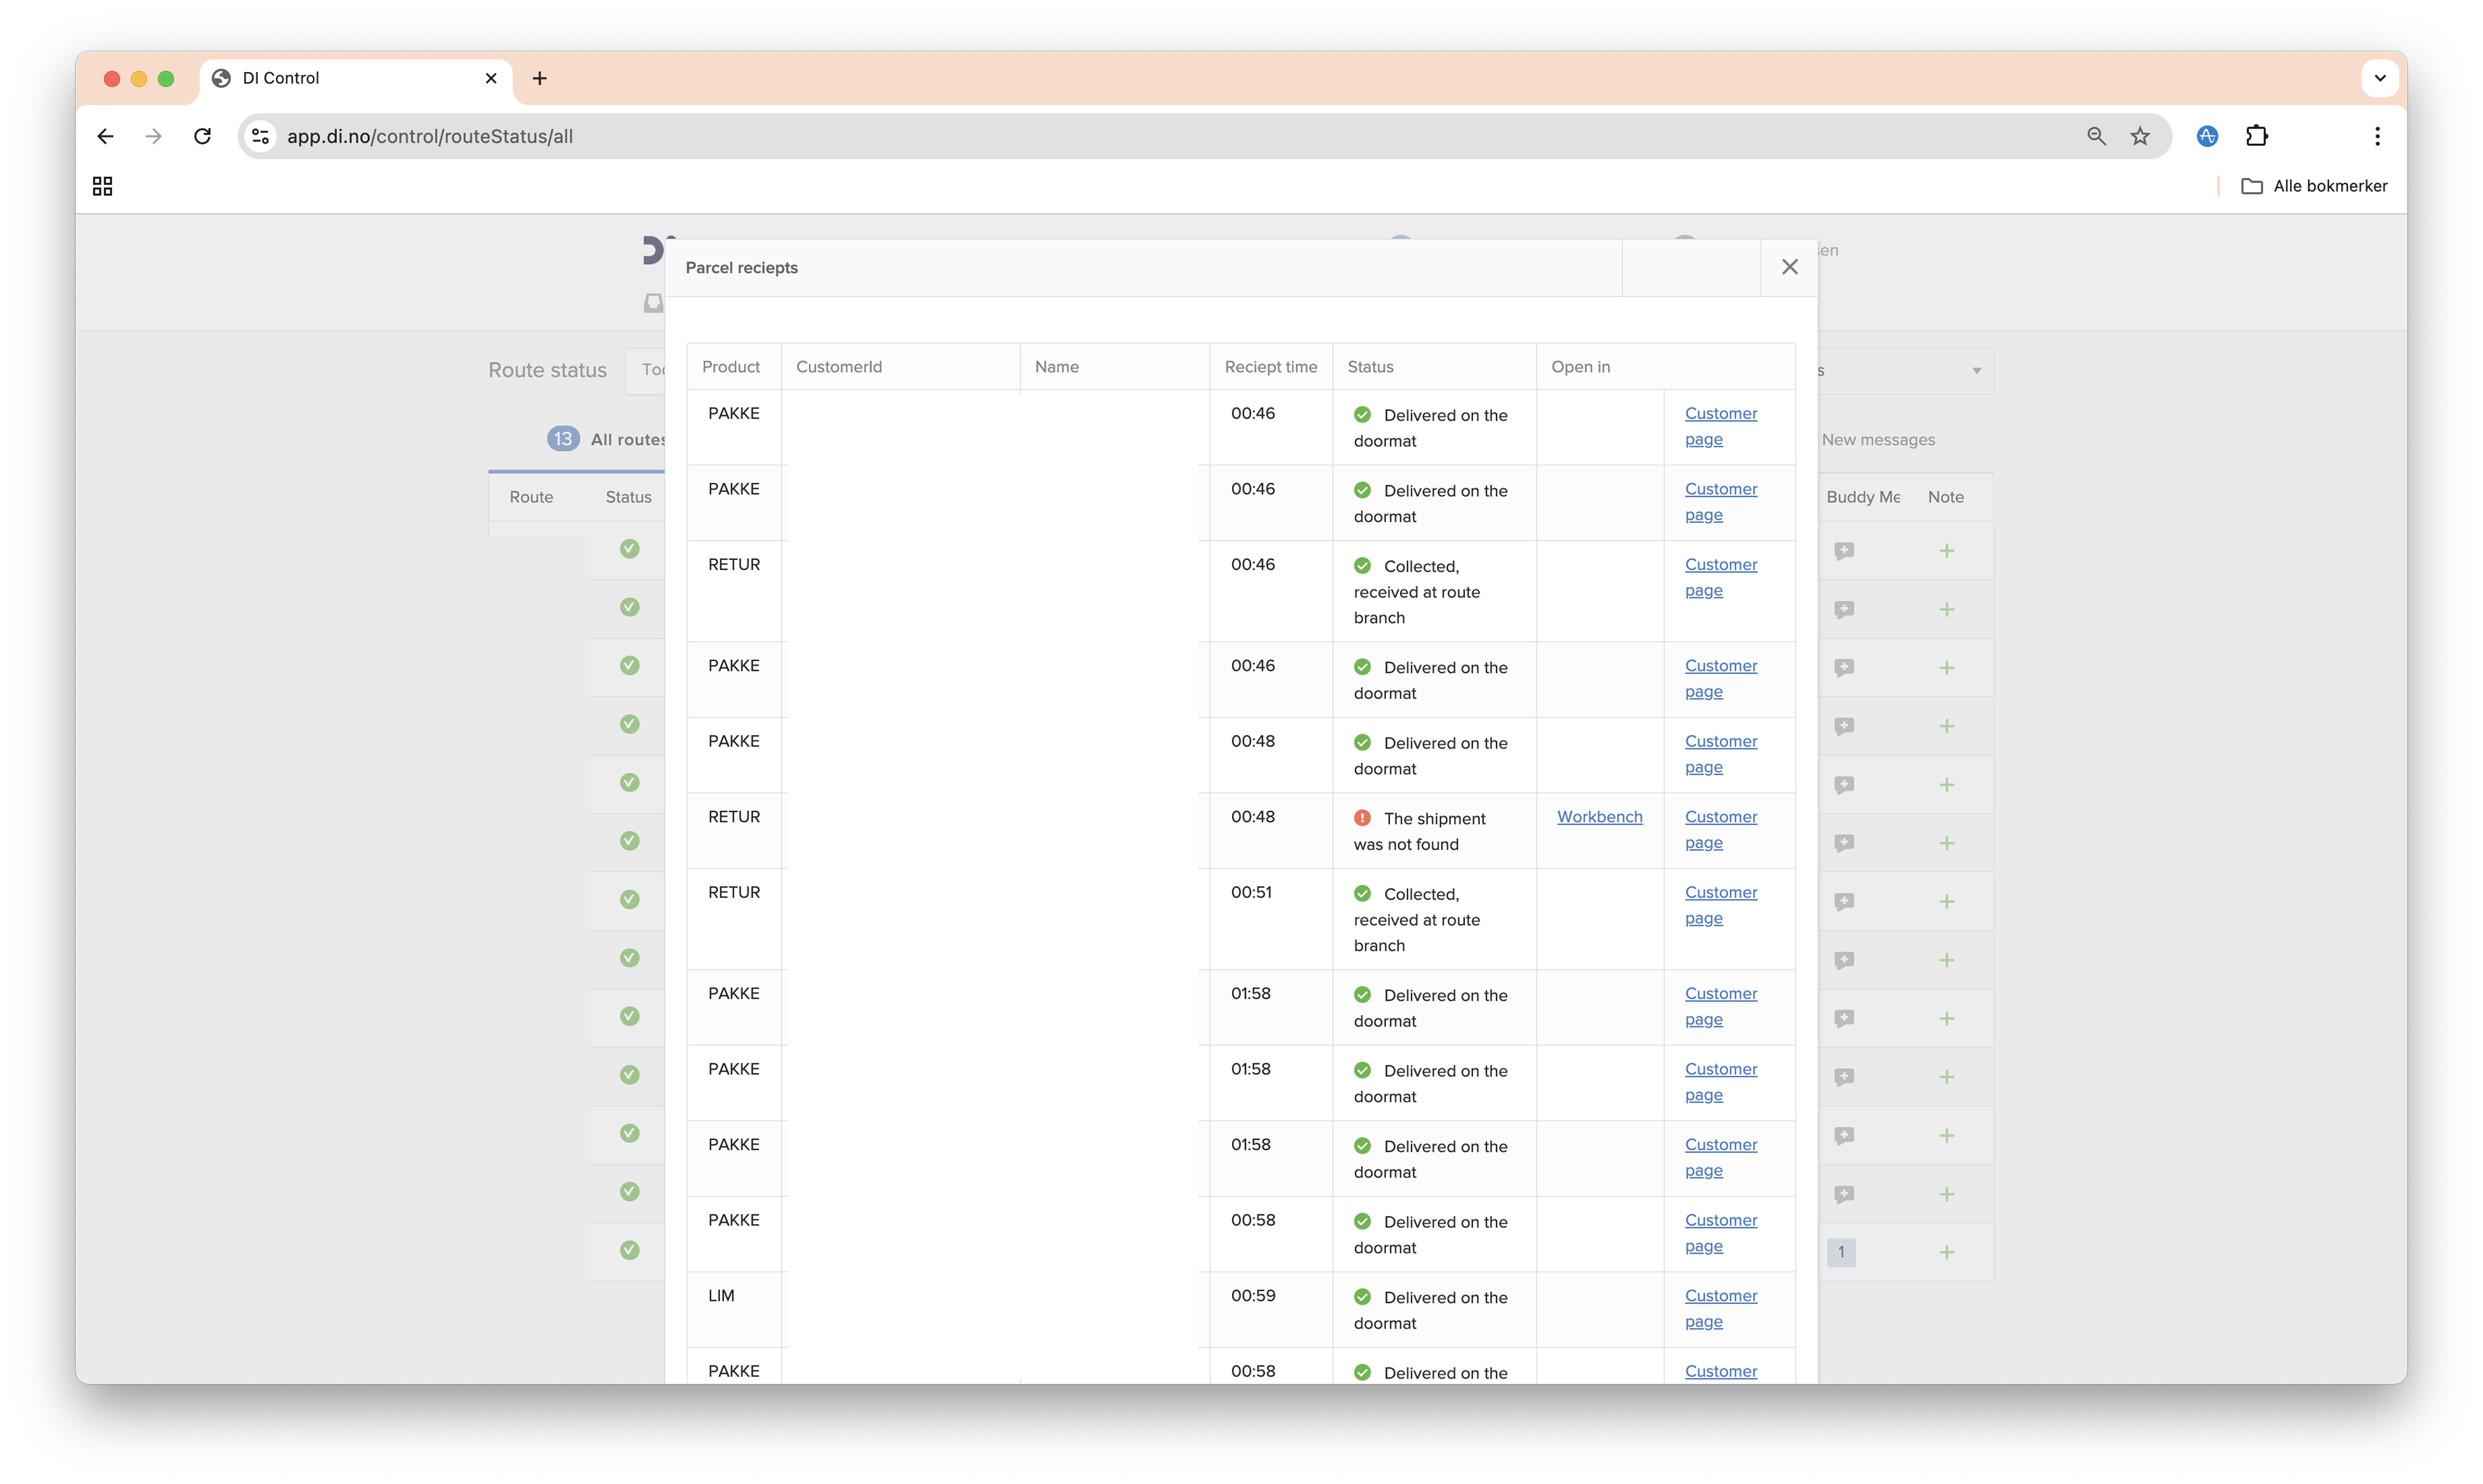Image resolution: width=2483 pixels, height=1484 pixels.
Task: Click the Buddy Me column header
Action: (x=1863, y=497)
